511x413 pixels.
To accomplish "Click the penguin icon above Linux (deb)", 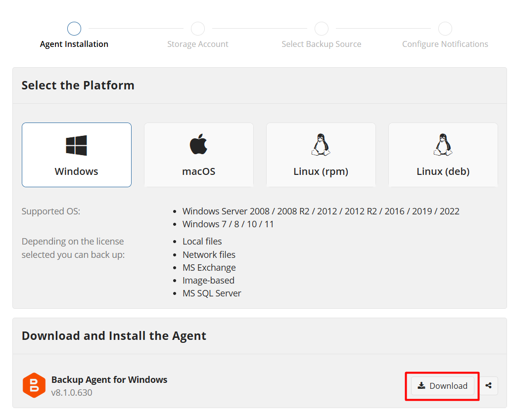I will pyautogui.click(x=443, y=145).
